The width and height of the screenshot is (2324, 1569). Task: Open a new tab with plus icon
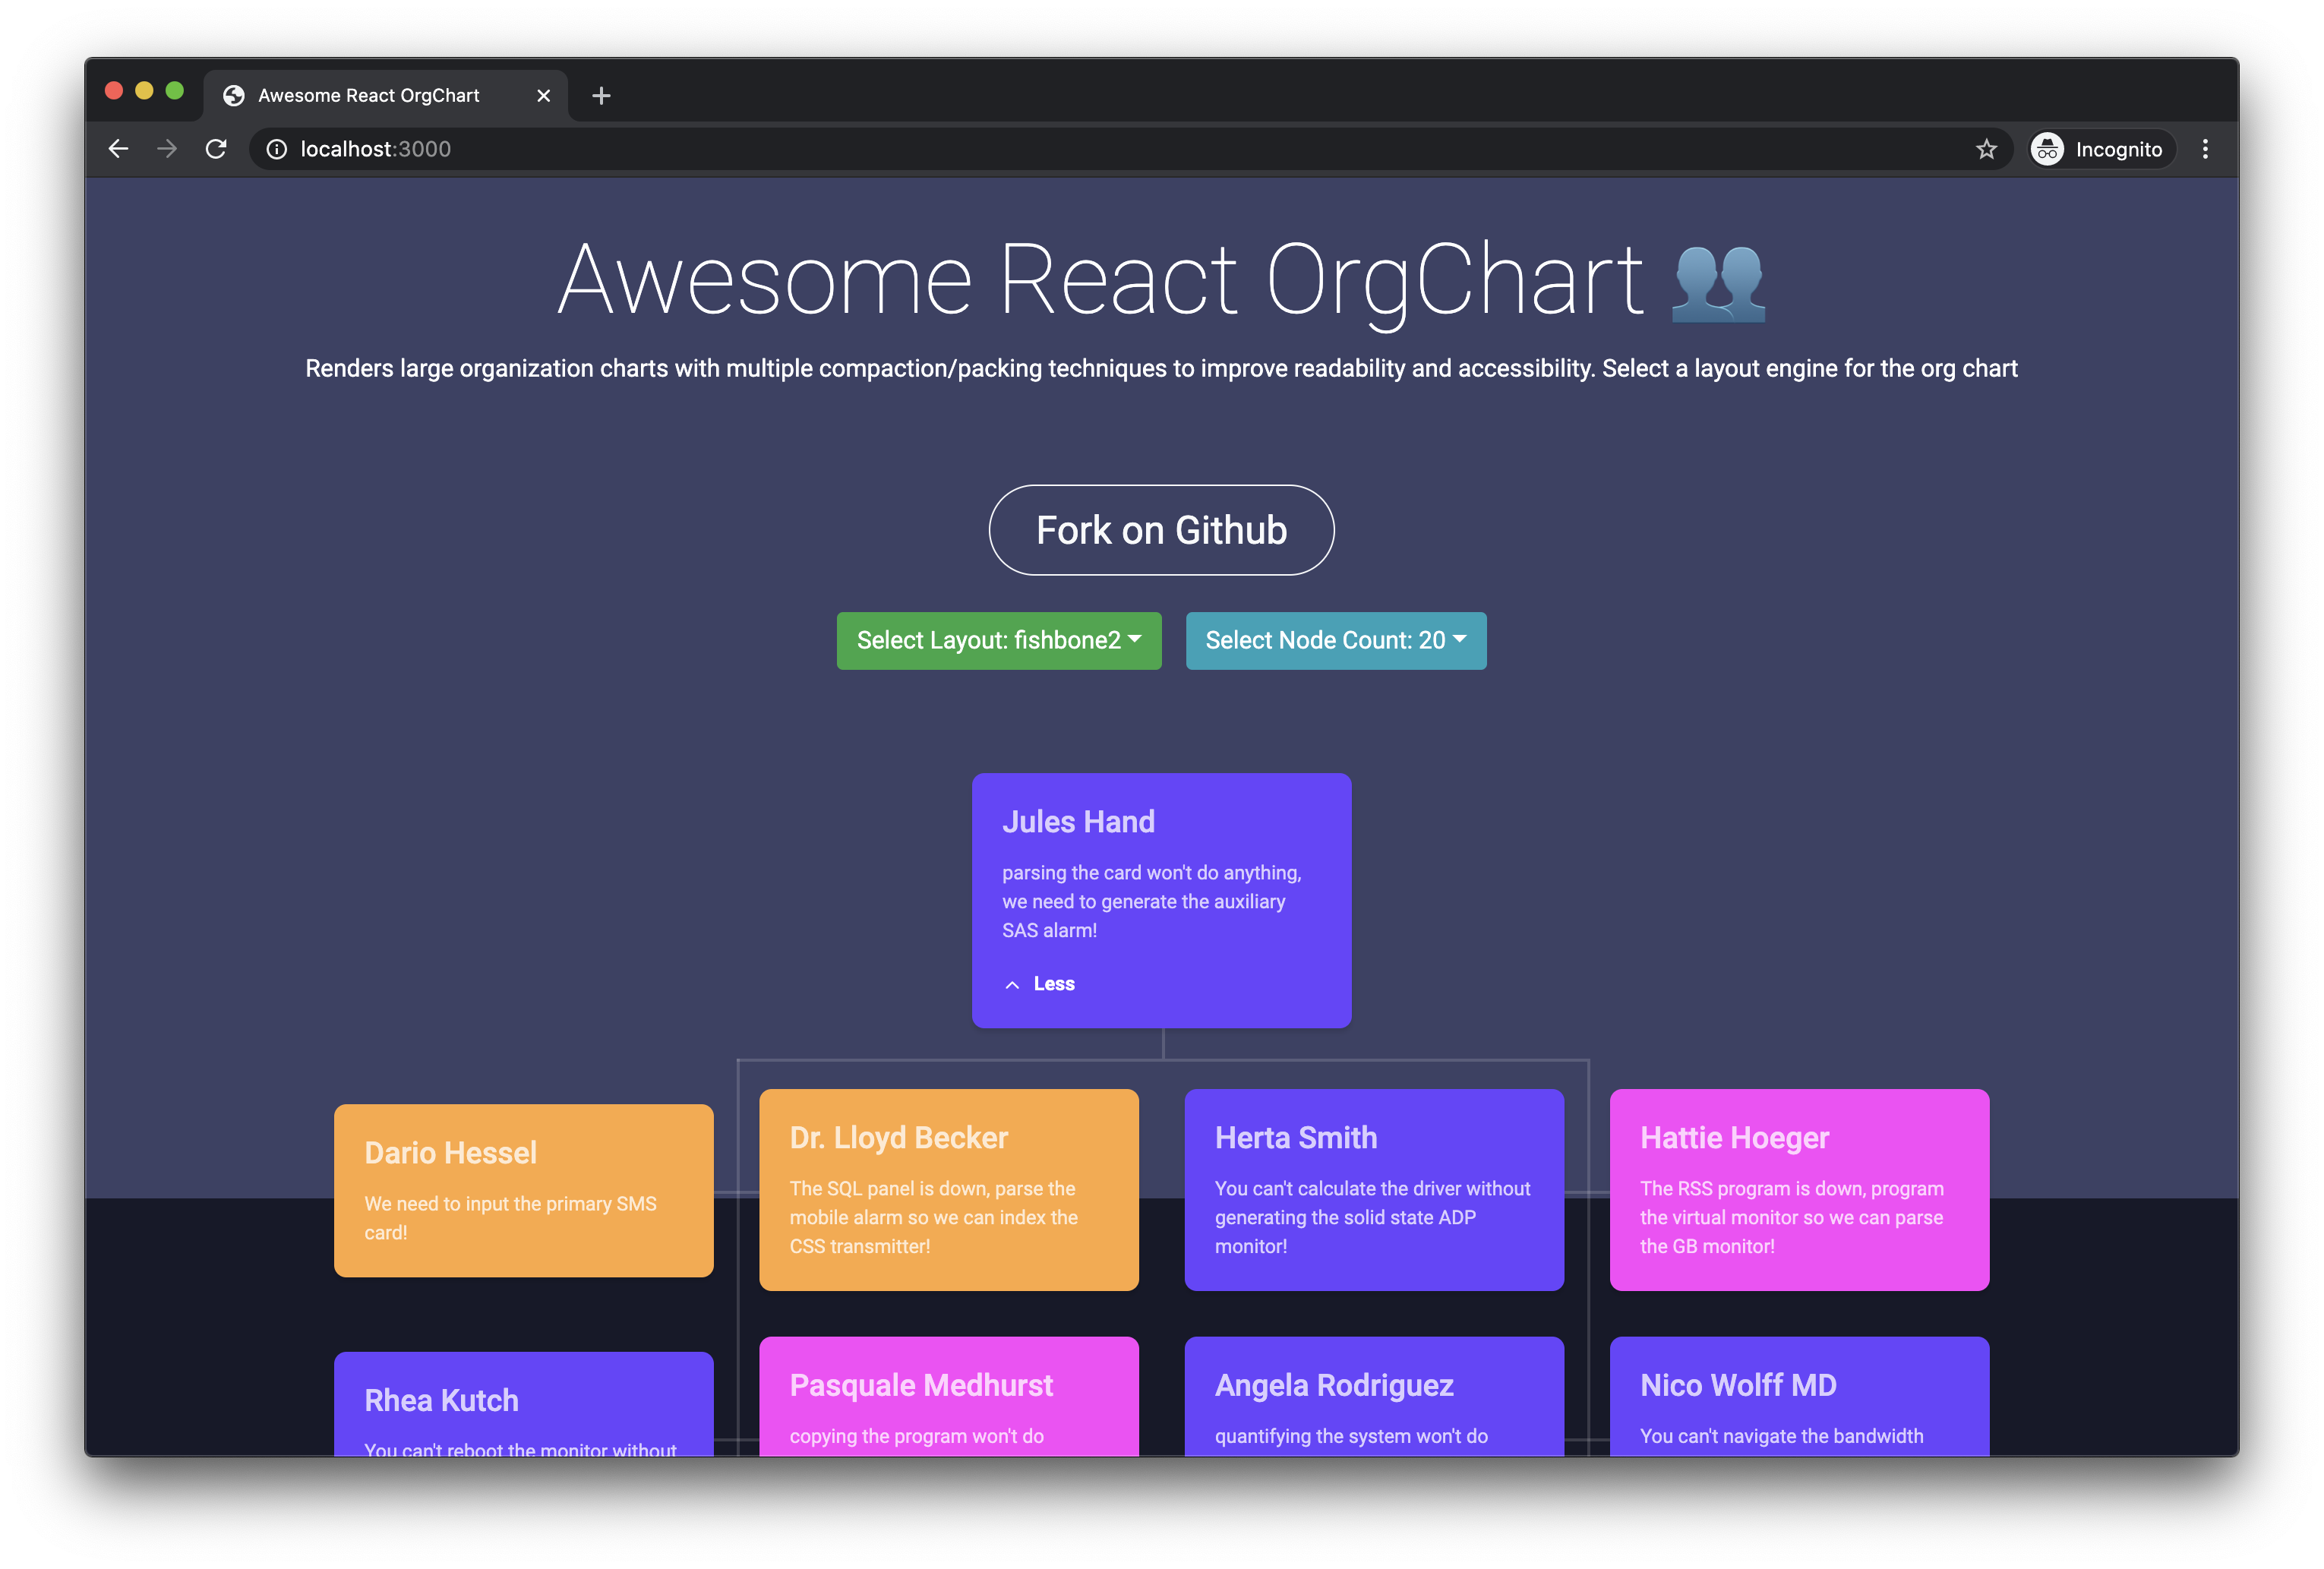coord(601,96)
